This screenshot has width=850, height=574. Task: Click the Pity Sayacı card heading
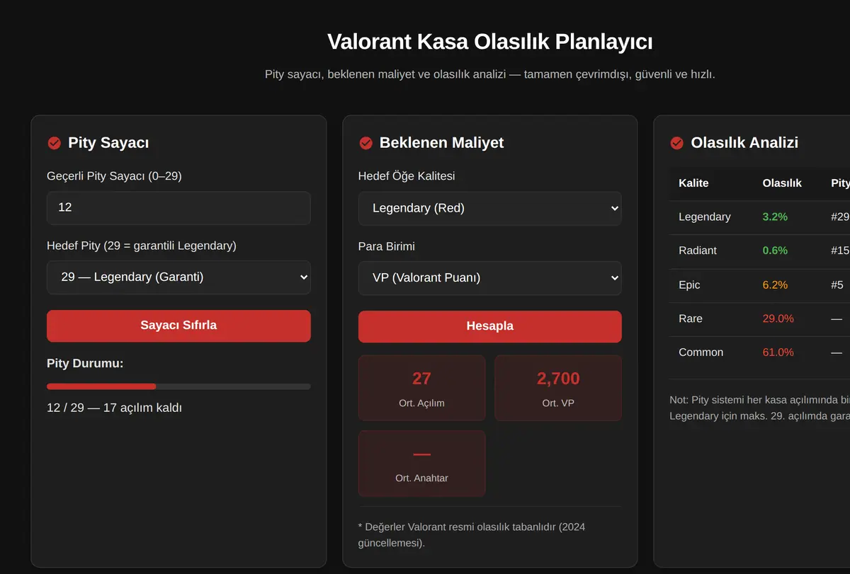tap(108, 143)
